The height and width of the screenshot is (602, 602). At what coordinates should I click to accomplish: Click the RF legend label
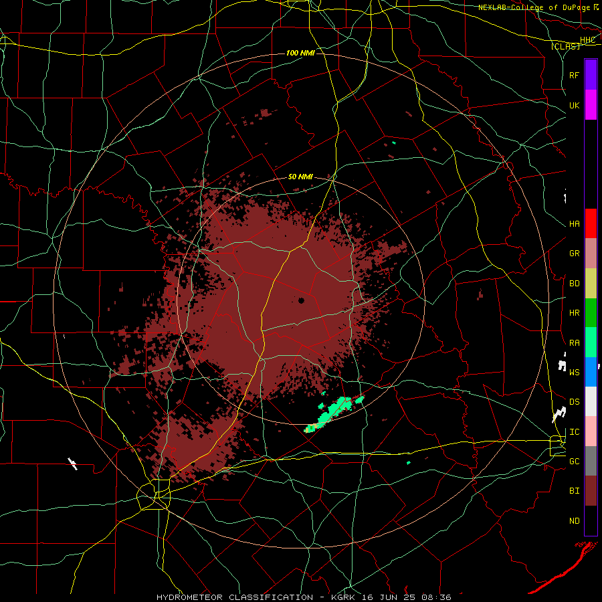point(574,75)
